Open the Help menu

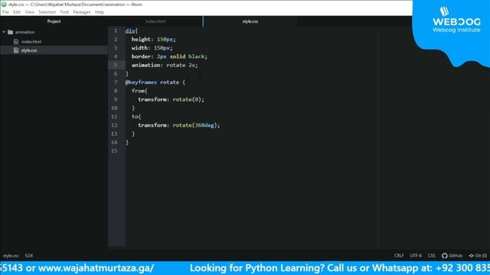coord(99,12)
